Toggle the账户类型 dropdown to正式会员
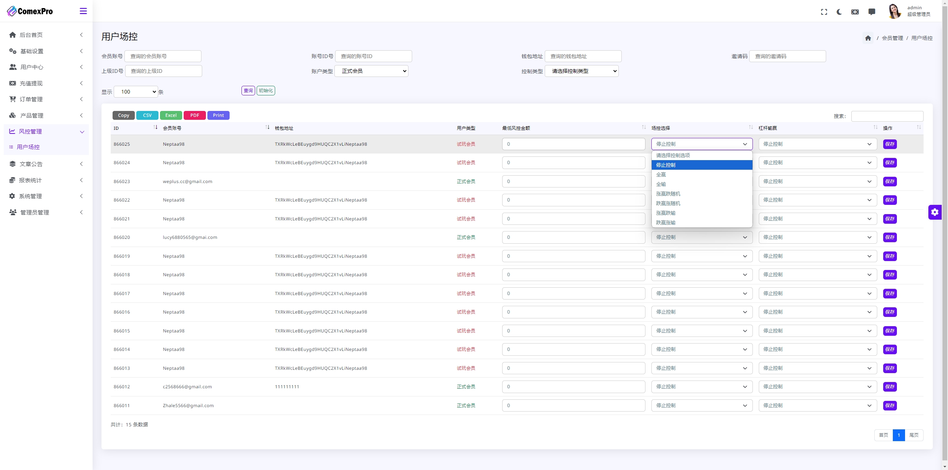 (x=373, y=71)
